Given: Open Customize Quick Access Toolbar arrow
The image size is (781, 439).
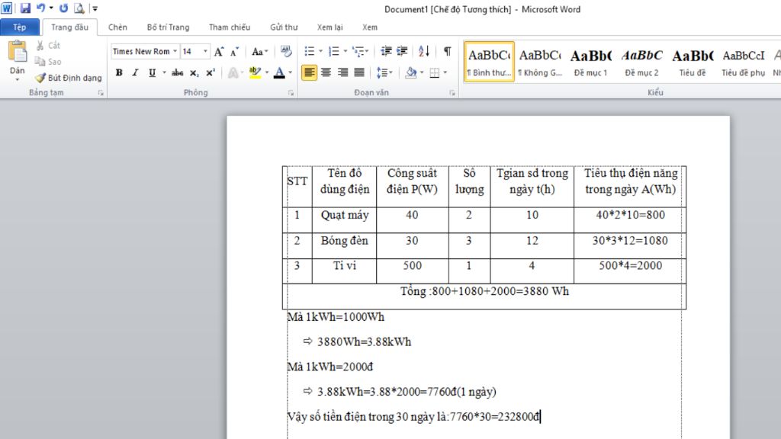Looking at the screenshot, I should (x=95, y=8).
